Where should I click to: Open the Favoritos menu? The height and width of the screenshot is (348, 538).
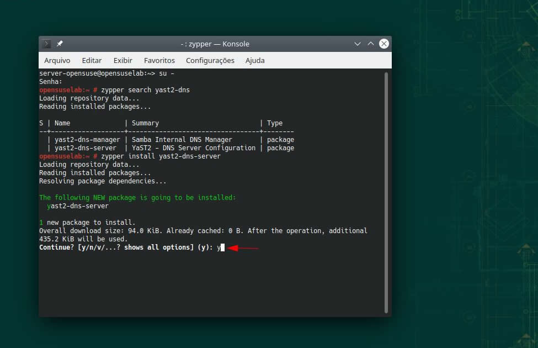(159, 60)
